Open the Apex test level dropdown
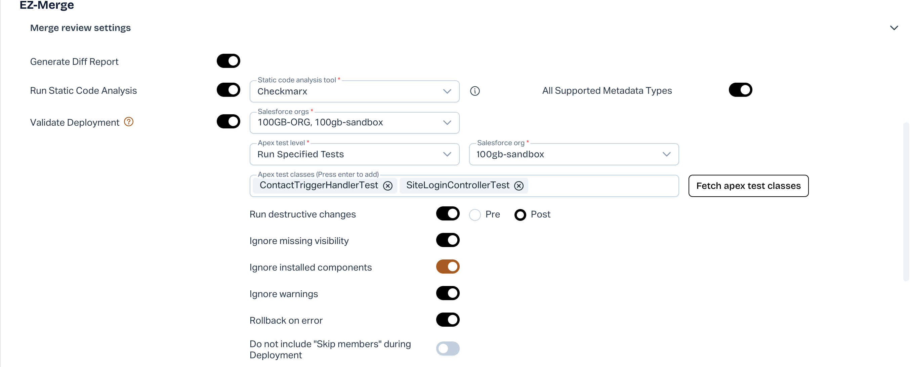Viewport: 910px width, 367px height. (354, 154)
